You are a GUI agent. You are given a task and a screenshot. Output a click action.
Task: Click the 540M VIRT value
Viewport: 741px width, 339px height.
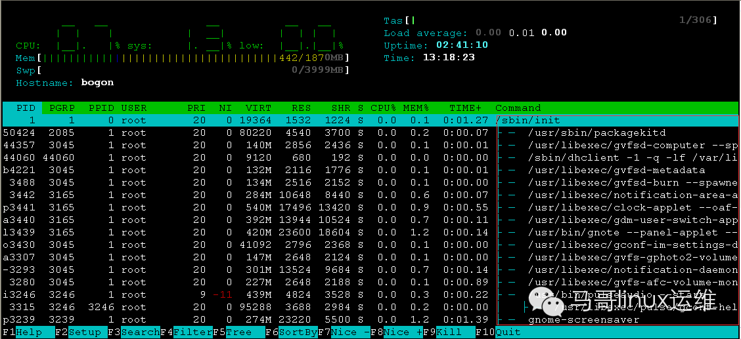coord(259,207)
